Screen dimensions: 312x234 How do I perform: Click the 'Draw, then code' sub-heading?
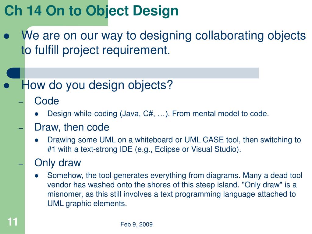point(72,127)
